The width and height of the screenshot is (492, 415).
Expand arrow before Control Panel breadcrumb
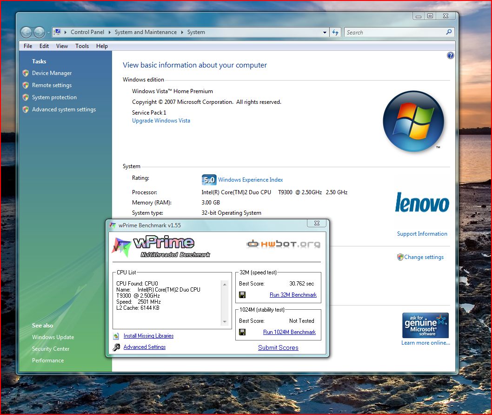(65, 32)
